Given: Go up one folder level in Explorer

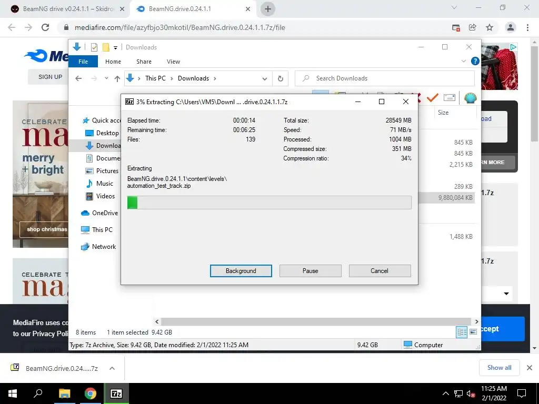Looking at the screenshot, I should [117, 78].
